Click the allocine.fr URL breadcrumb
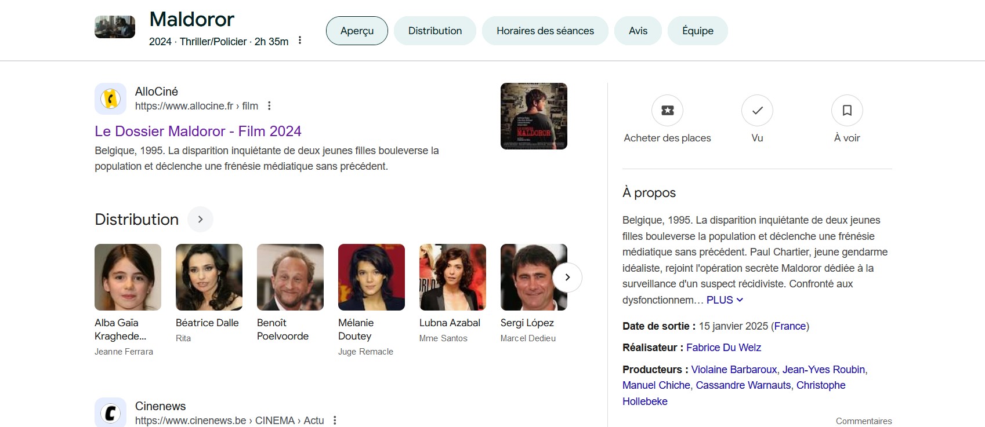This screenshot has height=427, width=985. click(197, 106)
